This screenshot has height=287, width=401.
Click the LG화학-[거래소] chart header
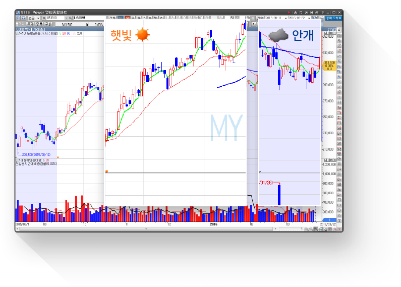click(30, 29)
